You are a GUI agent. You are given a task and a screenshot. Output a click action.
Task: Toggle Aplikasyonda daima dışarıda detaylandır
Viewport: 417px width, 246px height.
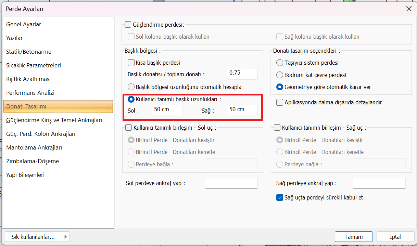click(280, 102)
